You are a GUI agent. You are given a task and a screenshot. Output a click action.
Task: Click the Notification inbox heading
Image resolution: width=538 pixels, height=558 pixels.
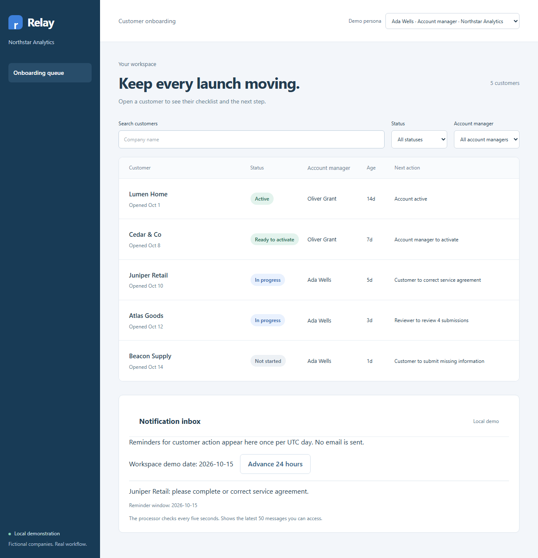pyautogui.click(x=170, y=421)
